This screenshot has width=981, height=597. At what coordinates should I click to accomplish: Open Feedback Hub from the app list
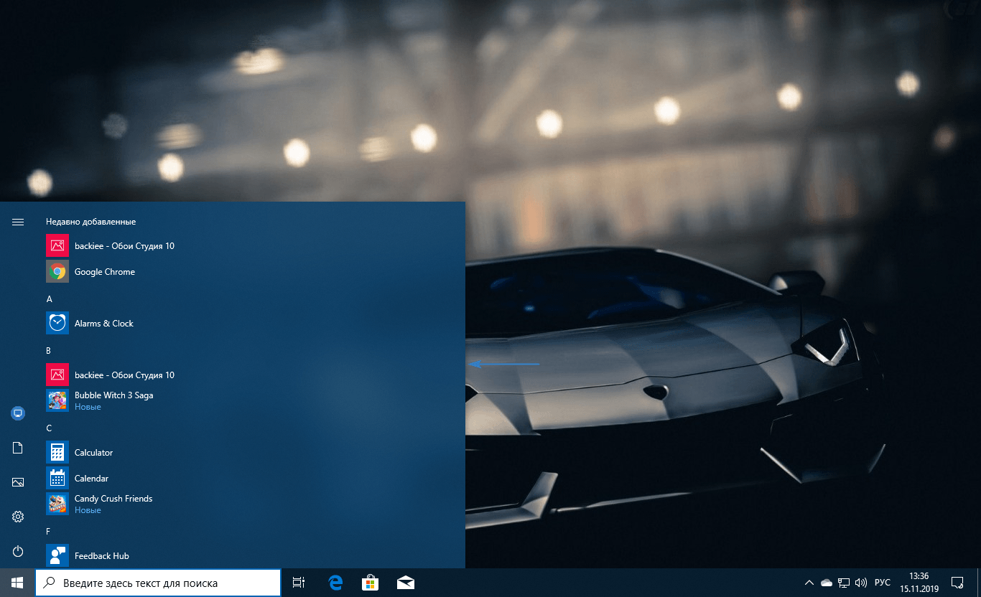tap(101, 556)
